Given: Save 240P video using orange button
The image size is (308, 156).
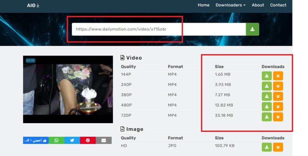Looking at the screenshot, I should coord(278,86).
